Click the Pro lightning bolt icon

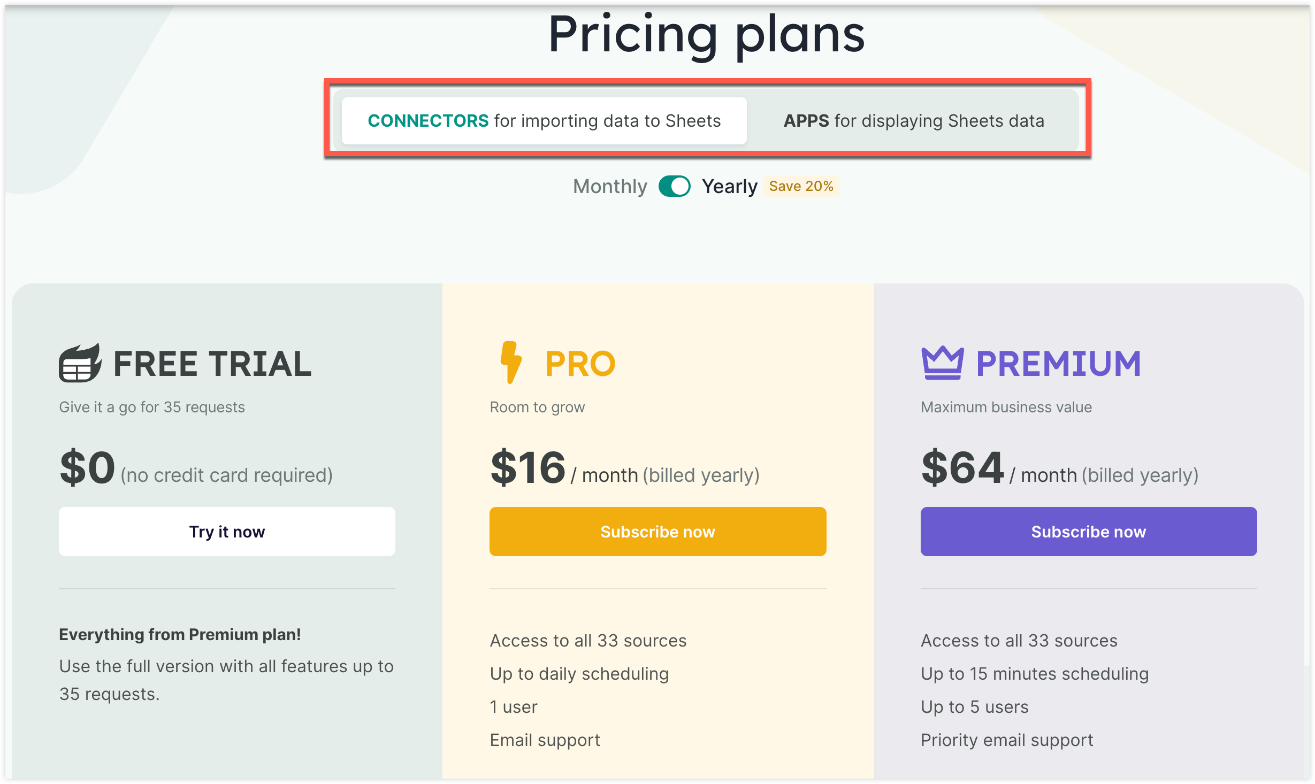[510, 363]
